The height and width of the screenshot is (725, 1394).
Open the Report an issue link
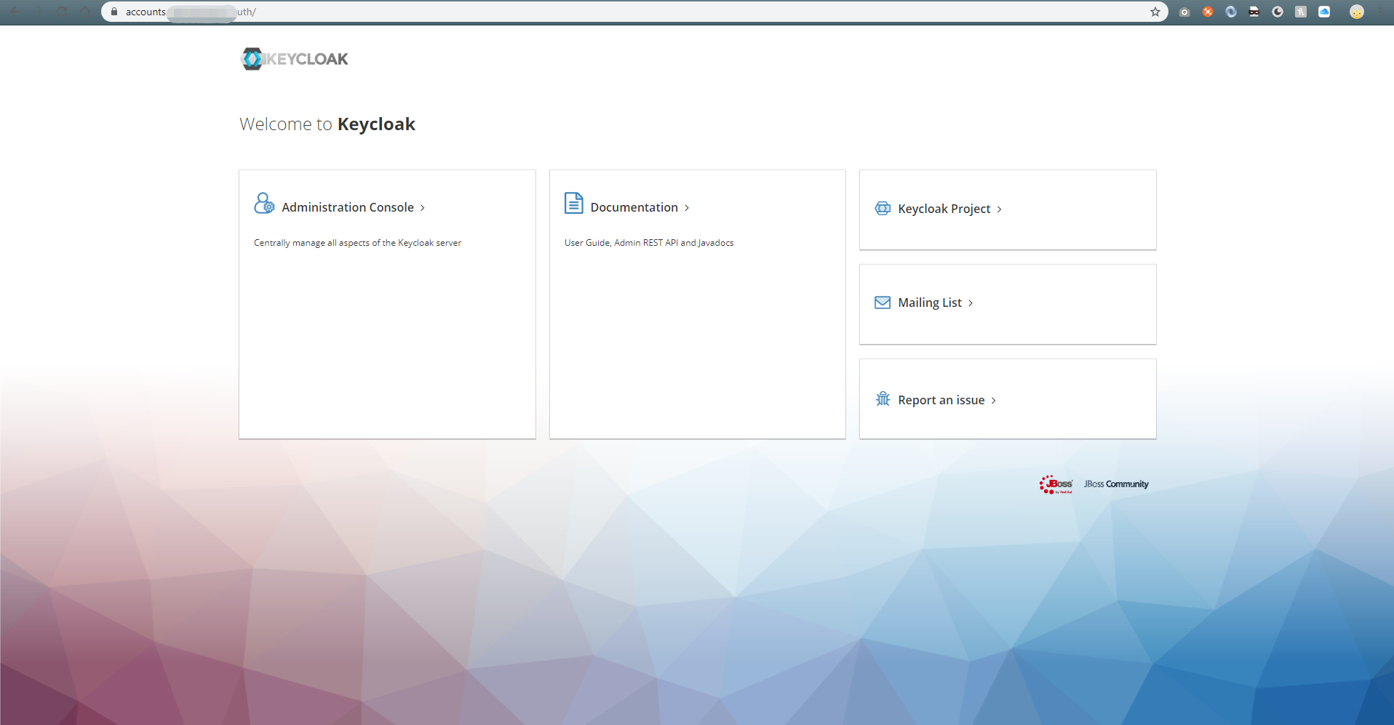(x=941, y=400)
